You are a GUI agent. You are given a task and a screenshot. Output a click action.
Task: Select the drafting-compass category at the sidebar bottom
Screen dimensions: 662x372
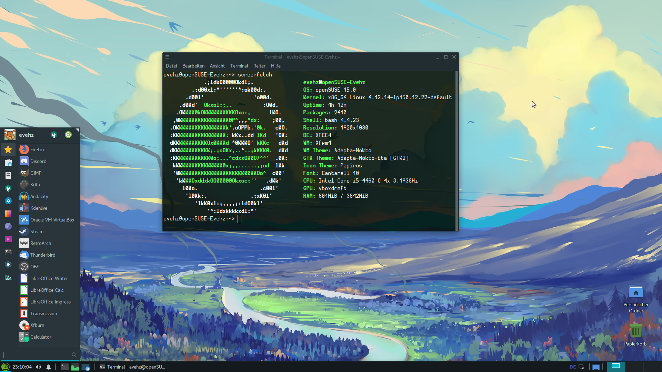click(x=8, y=277)
